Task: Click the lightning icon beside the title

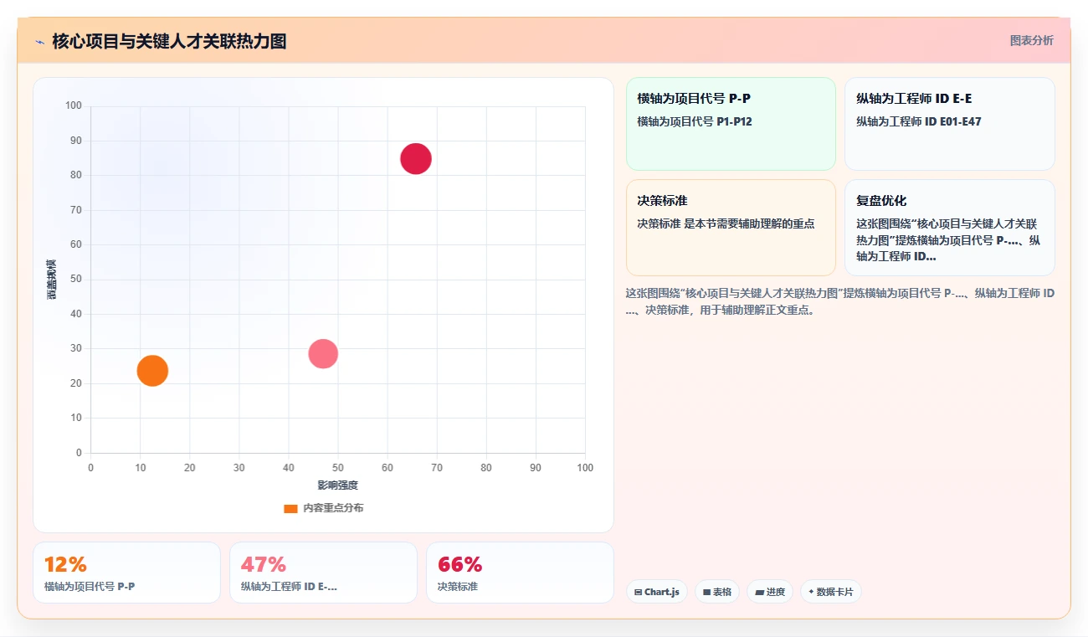Action: click(x=39, y=41)
